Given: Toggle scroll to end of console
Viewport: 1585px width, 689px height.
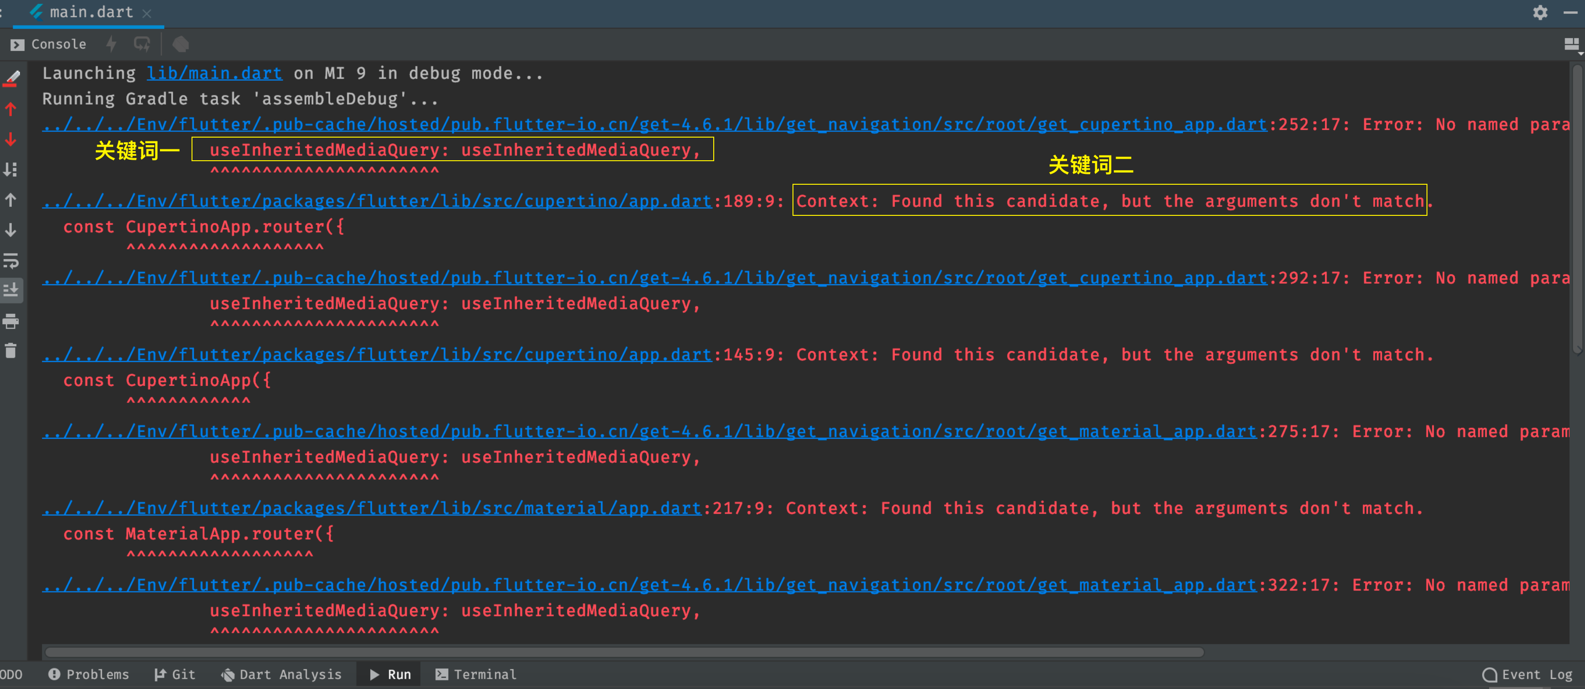Looking at the screenshot, I should pos(11,290).
